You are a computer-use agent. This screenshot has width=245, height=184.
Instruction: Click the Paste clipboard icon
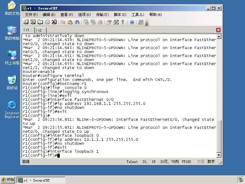coord(70,22)
